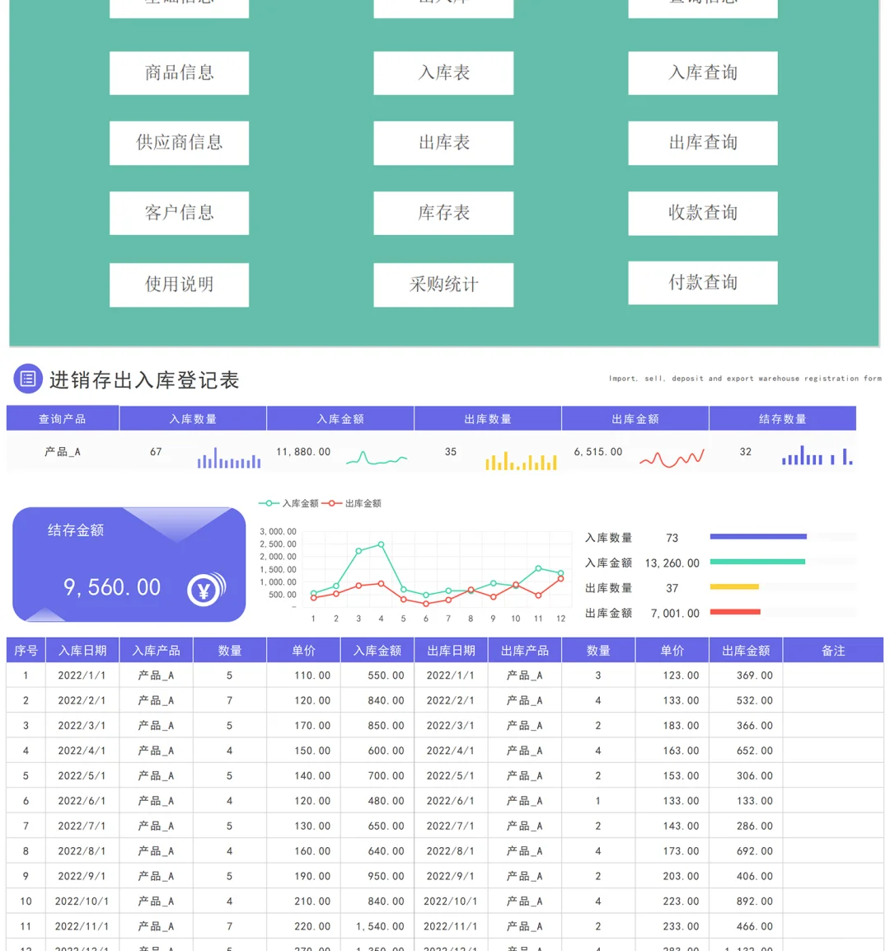Open the 库存表 button
The width and height of the screenshot is (890, 951).
pyautogui.click(x=443, y=213)
